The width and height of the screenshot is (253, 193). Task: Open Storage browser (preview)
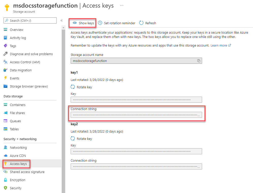coord(29,86)
